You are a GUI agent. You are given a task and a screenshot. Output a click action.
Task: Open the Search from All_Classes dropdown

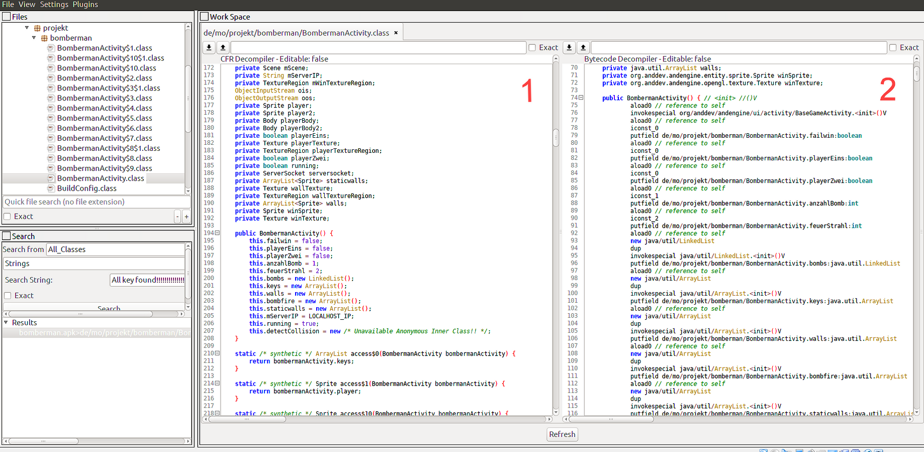tap(116, 249)
